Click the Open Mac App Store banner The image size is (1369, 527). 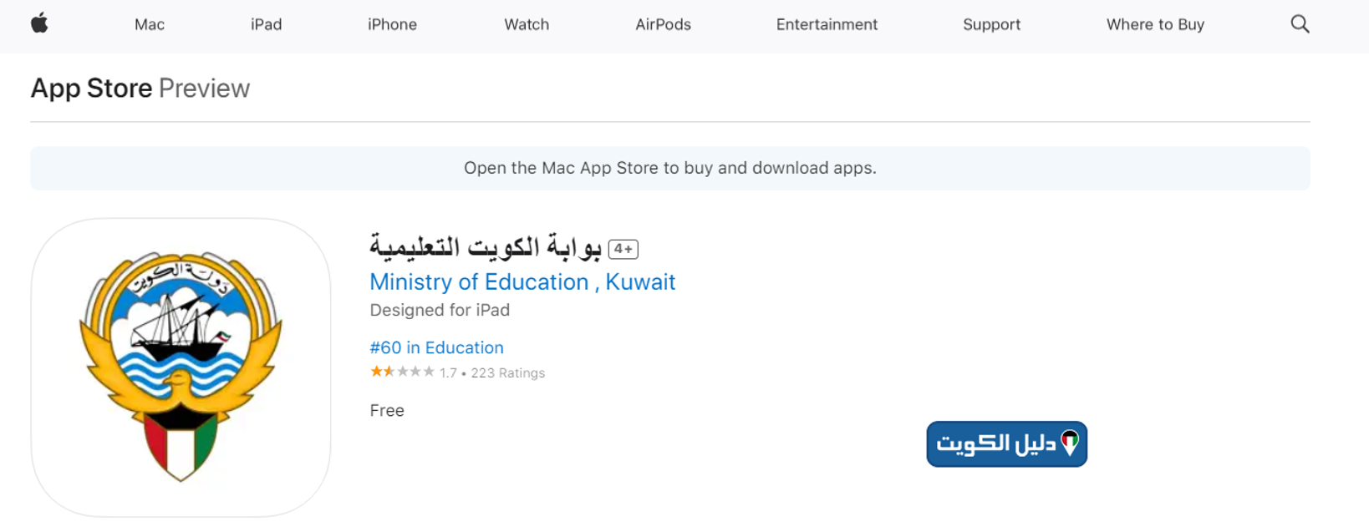(670, 168)
